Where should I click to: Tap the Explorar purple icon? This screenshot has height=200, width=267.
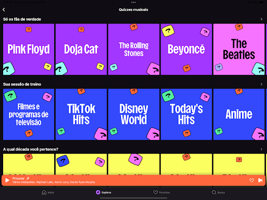click(98, 192)
